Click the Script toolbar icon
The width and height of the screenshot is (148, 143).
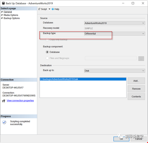[x=39, y=9]
